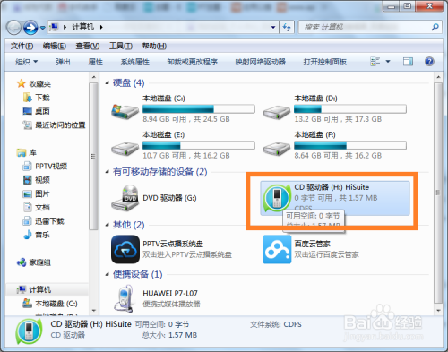The image size is (448, 352).
Task: Select 音乐 library in the sidebar
Action: click(x=42, y=235)
